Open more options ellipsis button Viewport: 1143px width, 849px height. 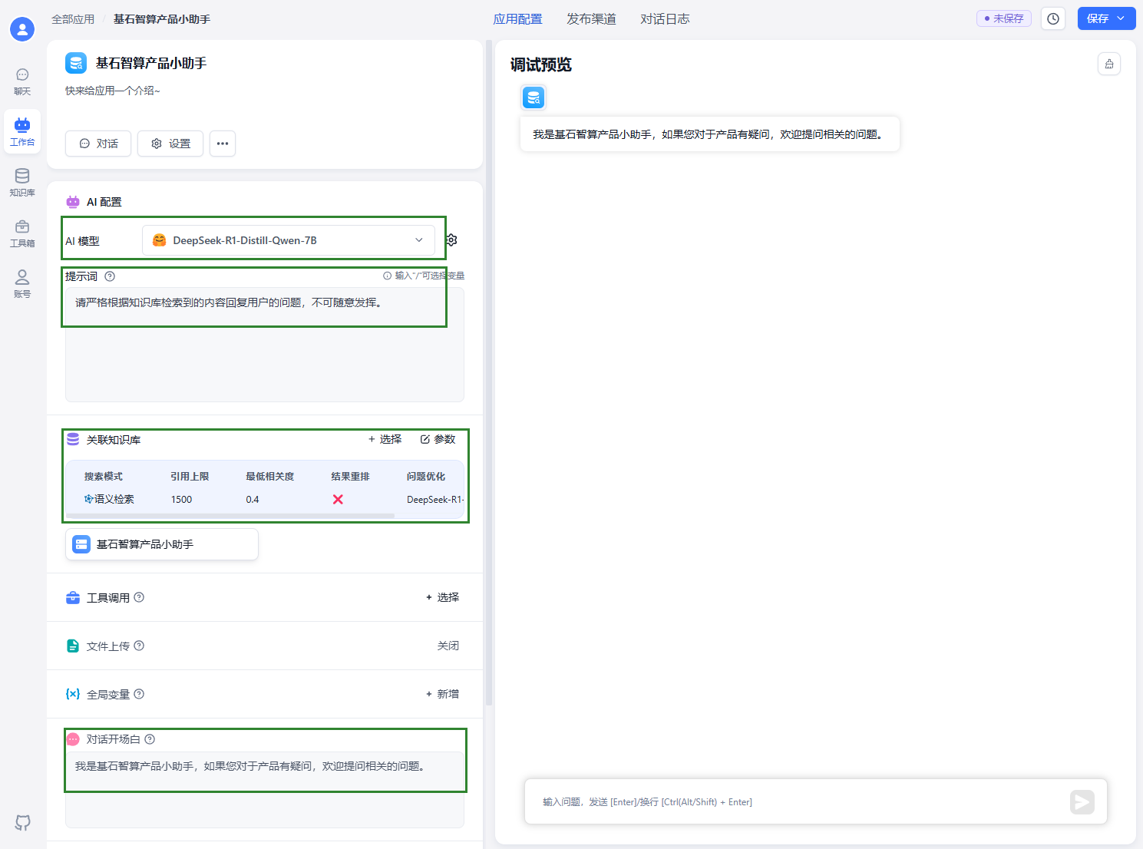point(223,144)
